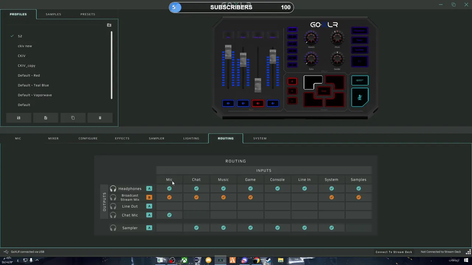Click the save-as-new profile icon
This screenshot has height=265, width=472.
click(x=46, y=118)
